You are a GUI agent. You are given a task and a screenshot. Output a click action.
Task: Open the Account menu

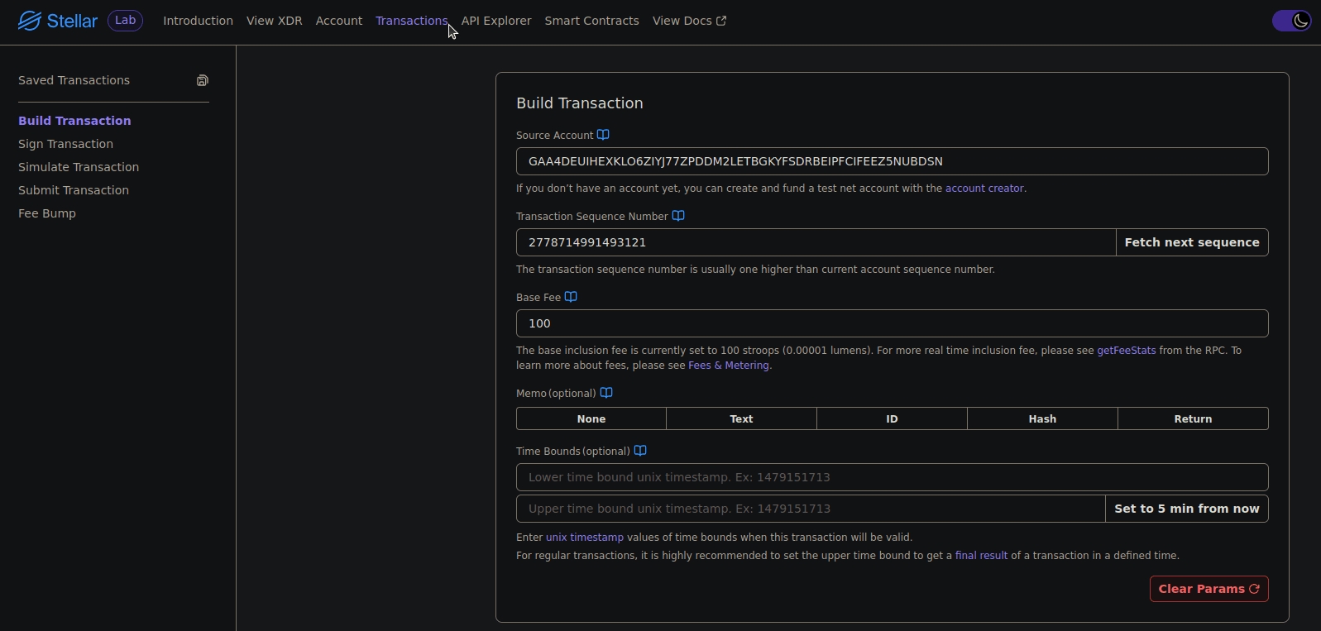tap(339, 21)
